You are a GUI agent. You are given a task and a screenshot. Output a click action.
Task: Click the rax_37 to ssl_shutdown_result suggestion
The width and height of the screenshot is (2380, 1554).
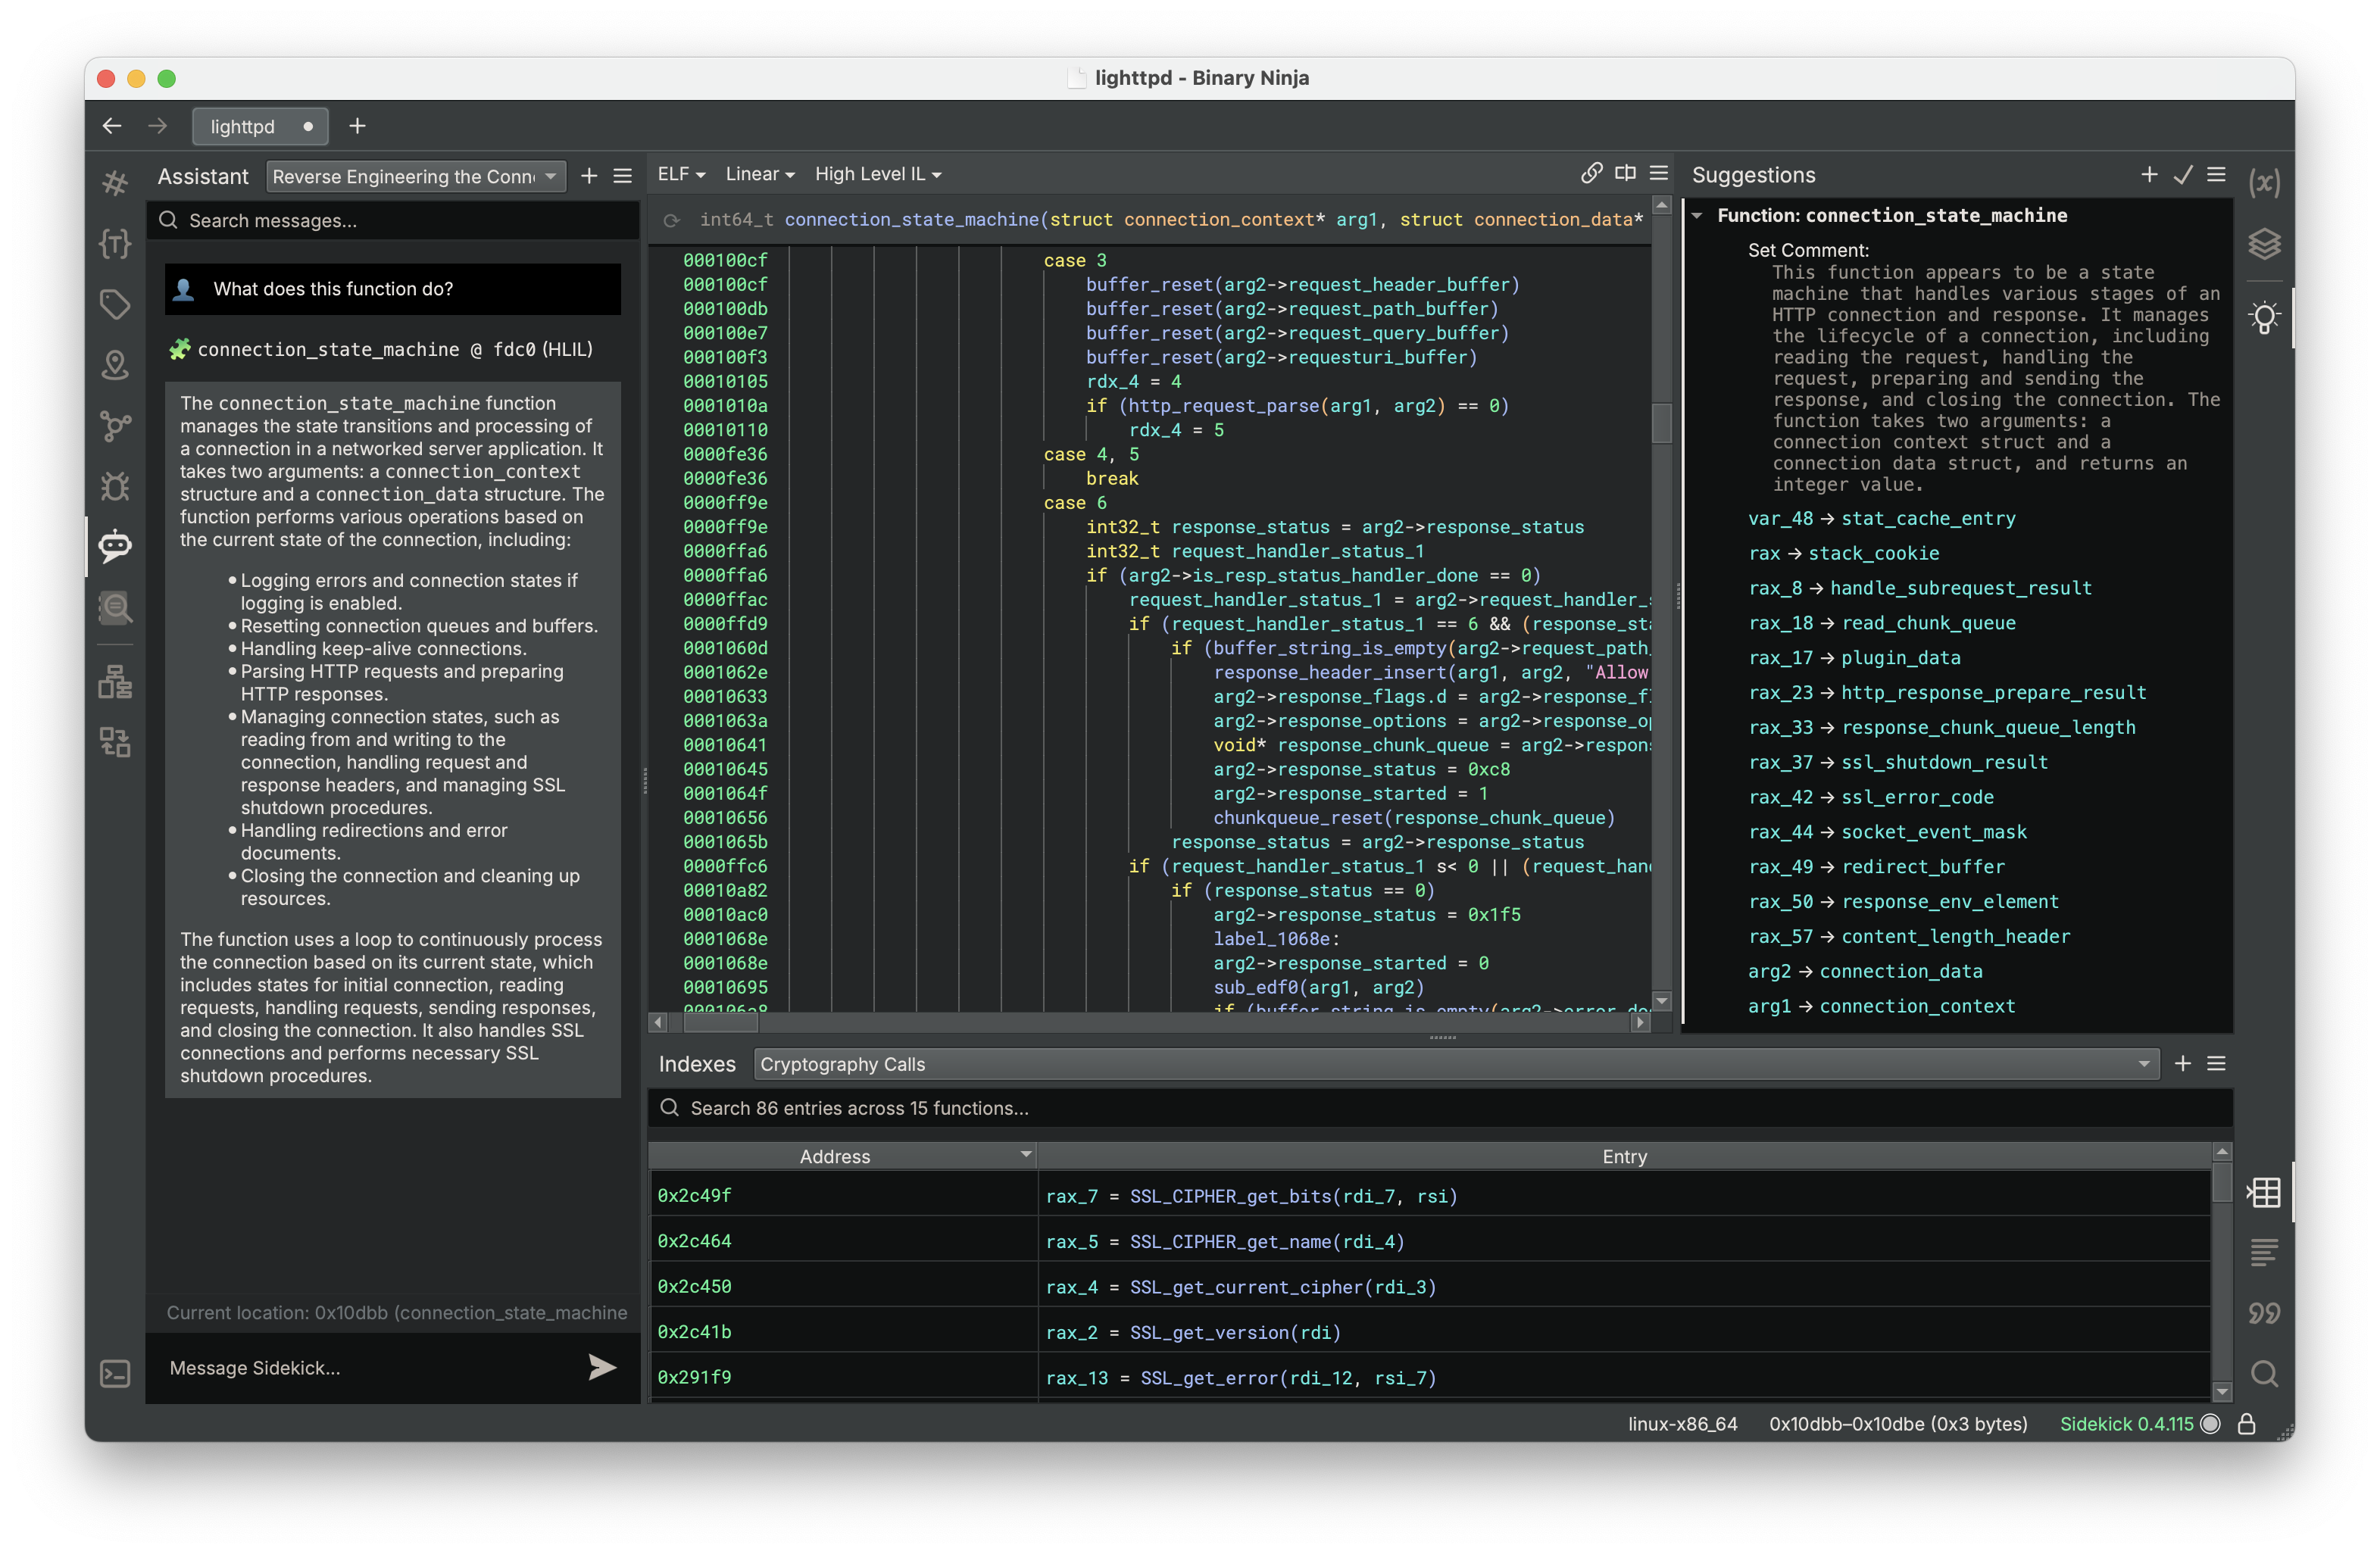pos(1898,763)
